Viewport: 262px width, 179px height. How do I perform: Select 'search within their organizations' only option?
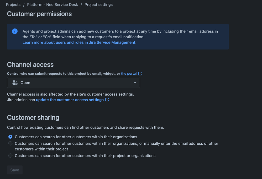coord(10,137)
